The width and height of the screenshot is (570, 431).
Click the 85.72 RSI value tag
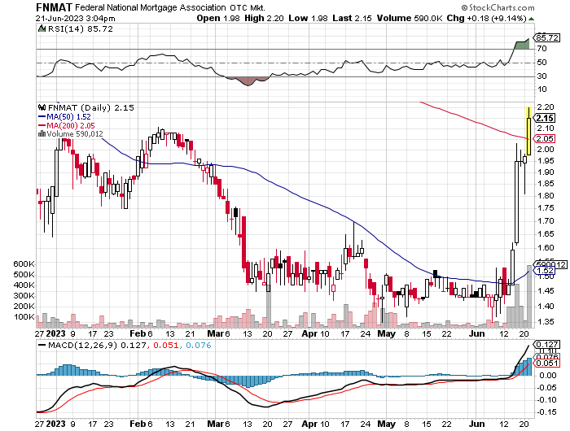pos(547,37)
